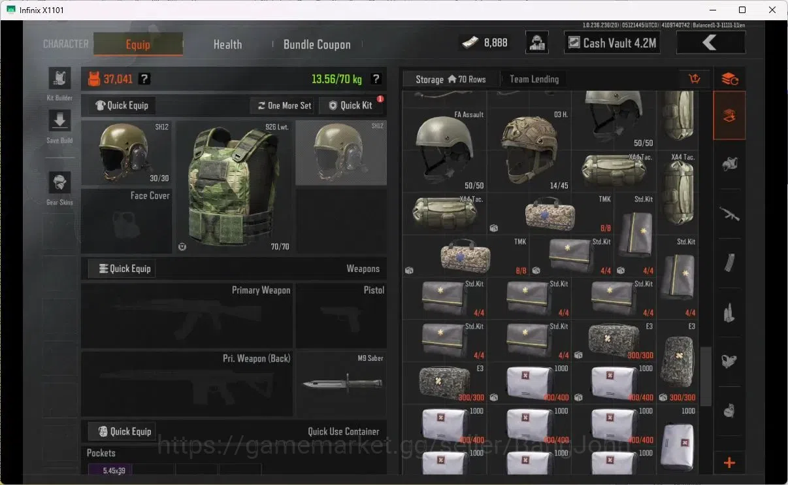
Task: Click the back arrow at top right
Action: pyautogui.click(x=711, y=42)
